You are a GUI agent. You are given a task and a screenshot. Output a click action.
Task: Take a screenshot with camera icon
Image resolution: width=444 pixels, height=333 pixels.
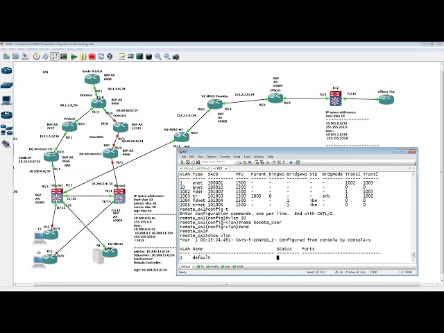click(x=176, y=57)
